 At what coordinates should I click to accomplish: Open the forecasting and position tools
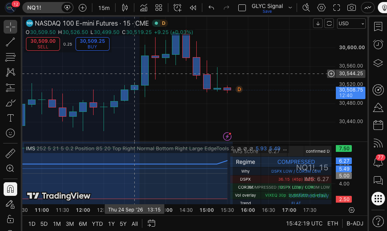pos(10,88)
